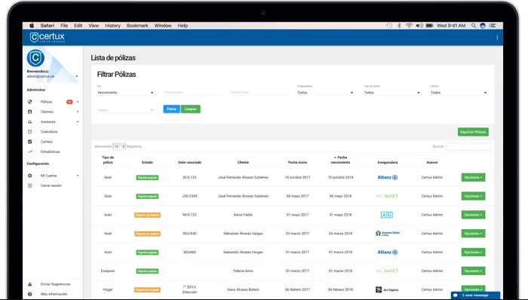Open the Safari menu
Screen dimensions: 528x300
pyautogui.click(x=48, y=26)
